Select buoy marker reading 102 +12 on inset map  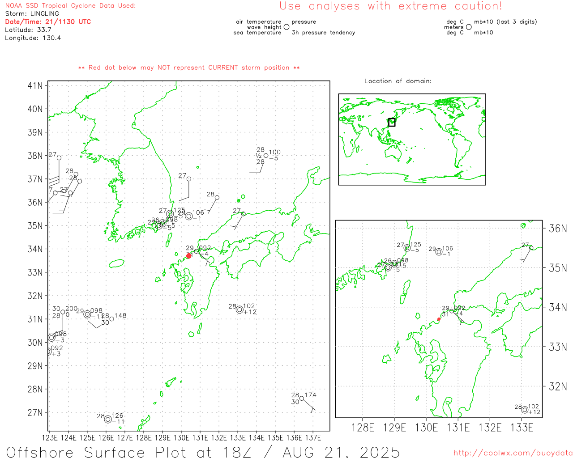coord(525,410)
